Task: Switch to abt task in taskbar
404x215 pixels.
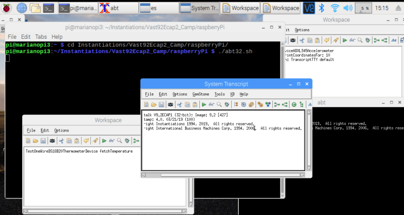Action: pyautogui.click(x=118, y=8)
